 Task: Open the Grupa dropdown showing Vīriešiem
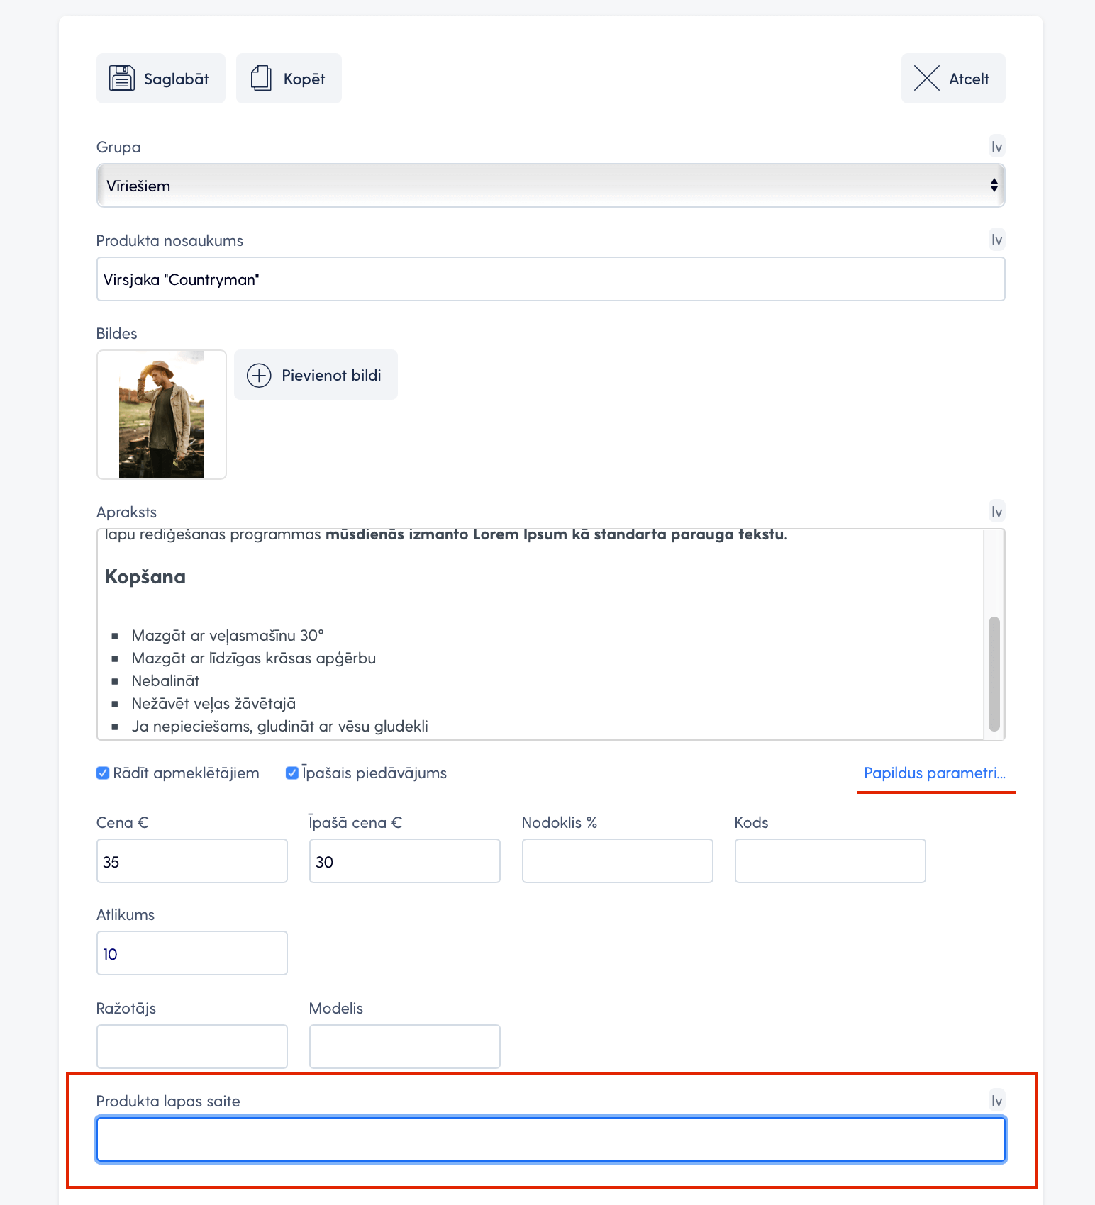point(550,186)
